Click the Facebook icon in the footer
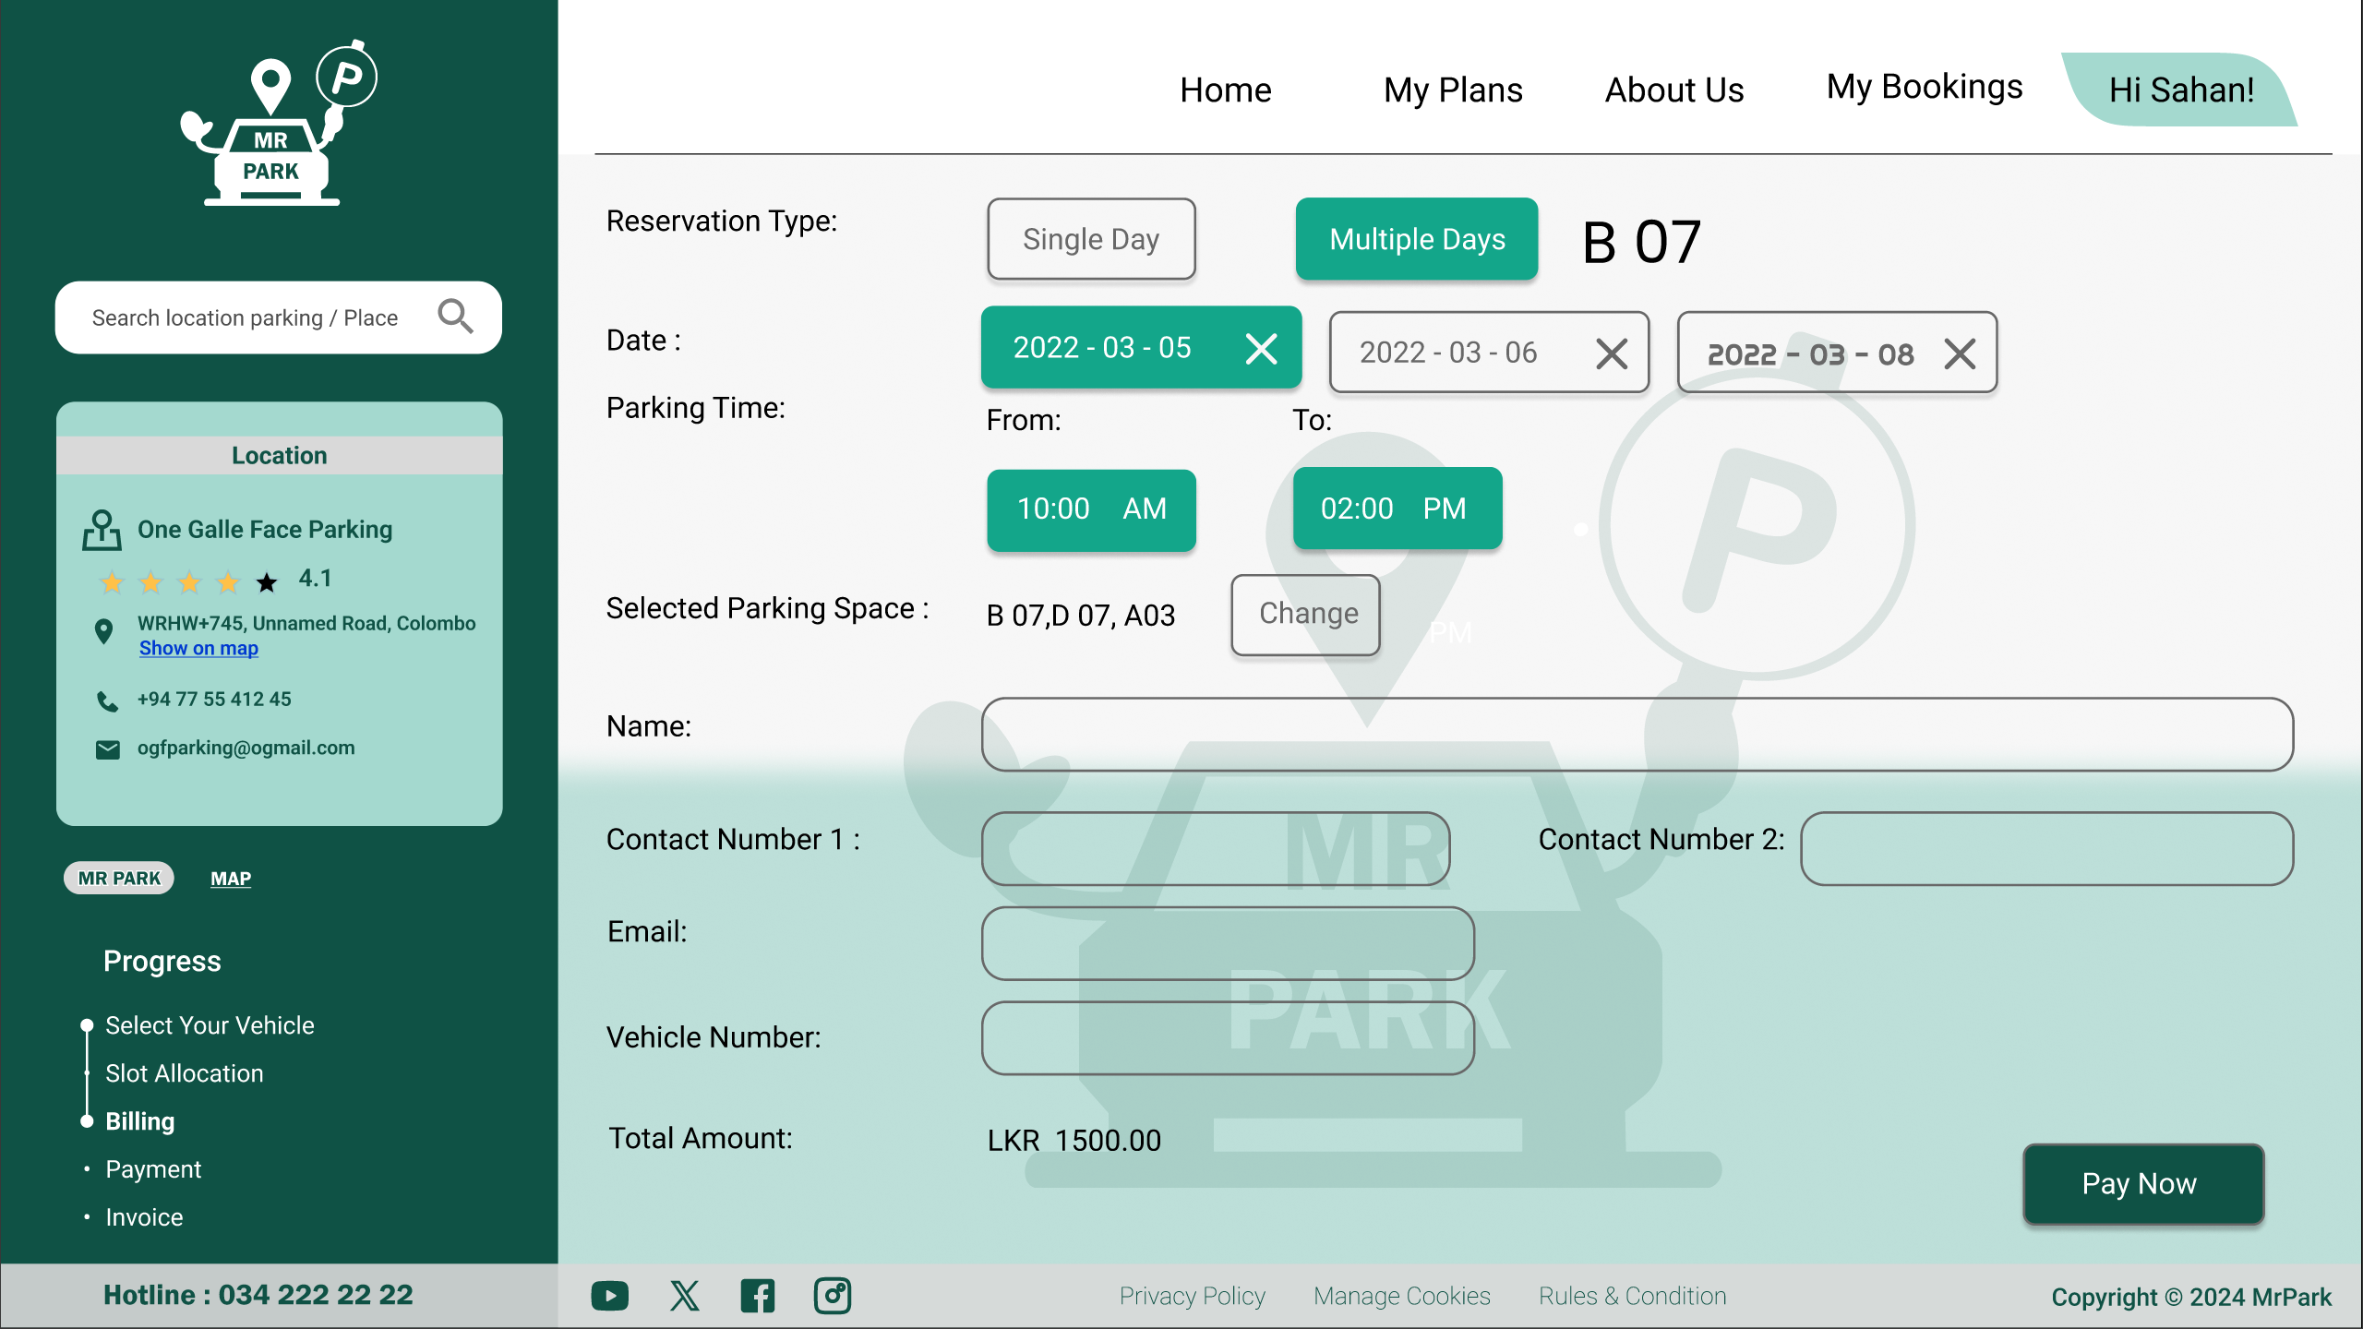This screenshot has width=2363, height=1329. coord(758,1295)
